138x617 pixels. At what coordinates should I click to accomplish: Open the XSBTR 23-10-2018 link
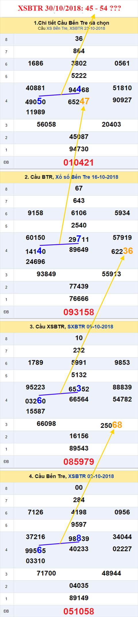point(87,28)
